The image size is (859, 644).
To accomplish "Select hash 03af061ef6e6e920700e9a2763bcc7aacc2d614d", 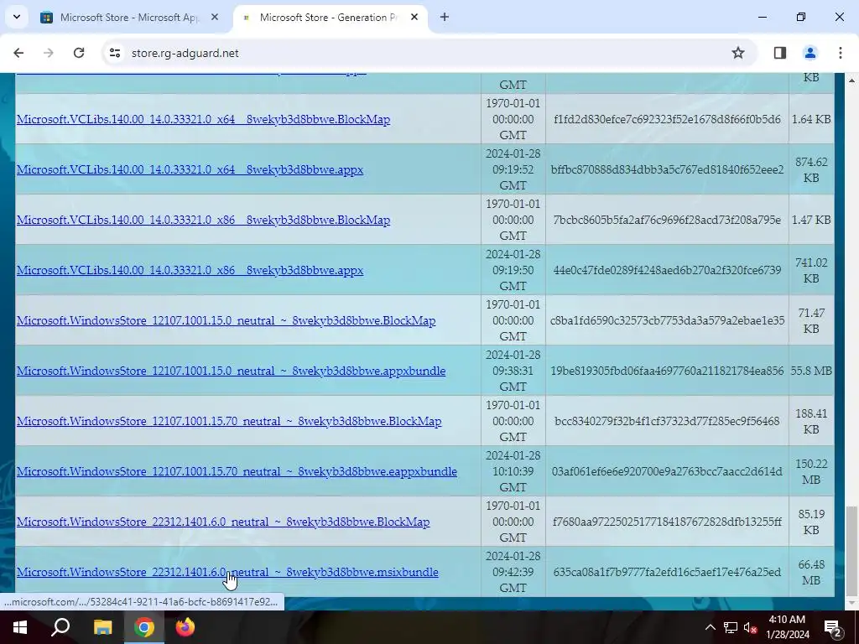I will pos(667,472).
